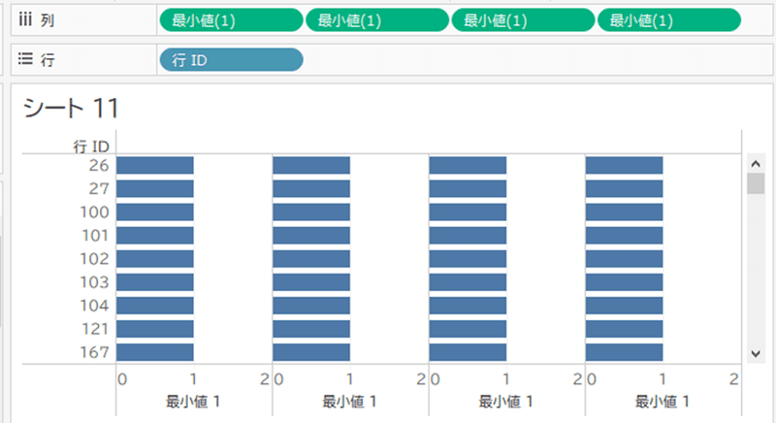Click third axis title 最小値 1
Viewport: 776px width, 423px height.
tap(505, 402)
